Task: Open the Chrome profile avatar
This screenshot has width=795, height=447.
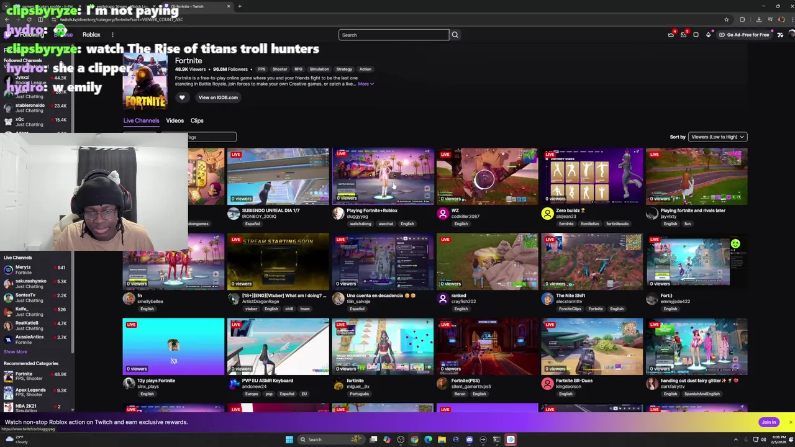Action: tap(781, 19)
